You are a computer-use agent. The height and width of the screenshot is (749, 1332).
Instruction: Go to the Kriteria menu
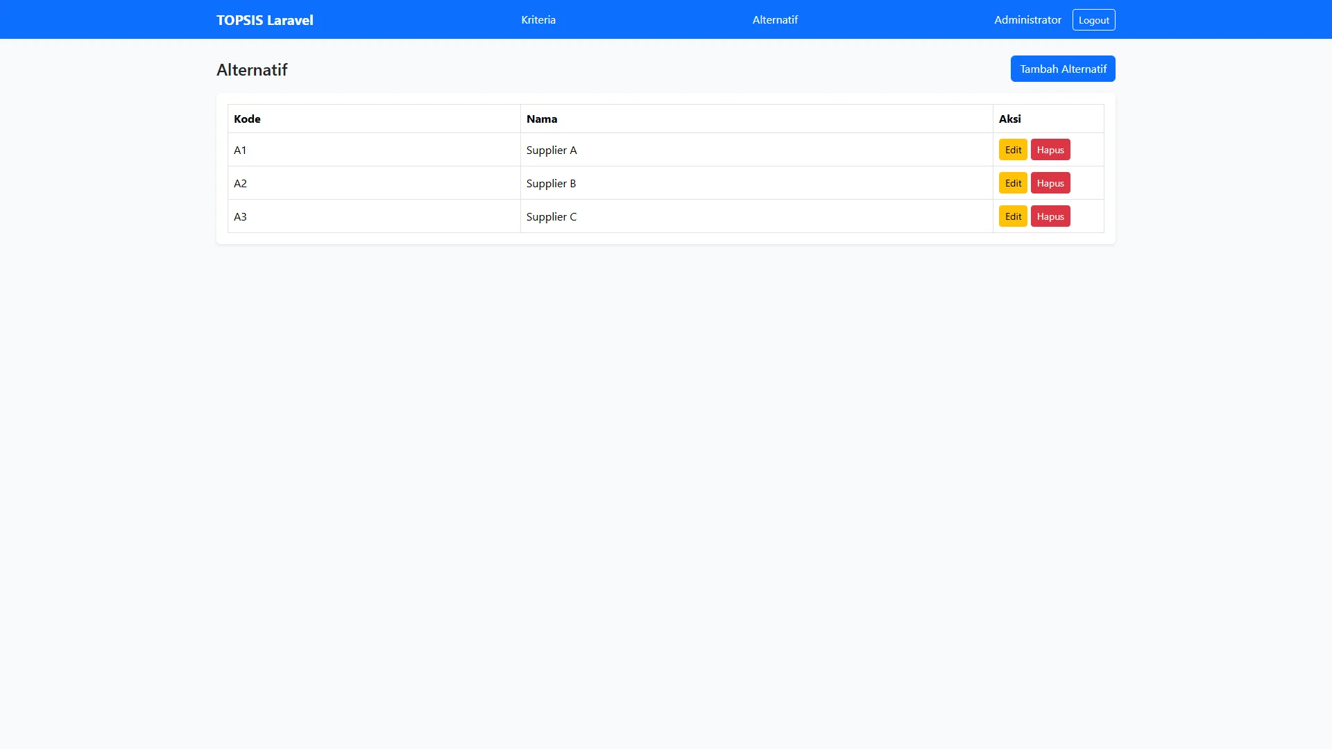[538, 20]
